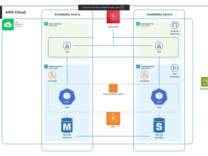
Task: Click the AWS WAF icon
Action: [113, 17]
